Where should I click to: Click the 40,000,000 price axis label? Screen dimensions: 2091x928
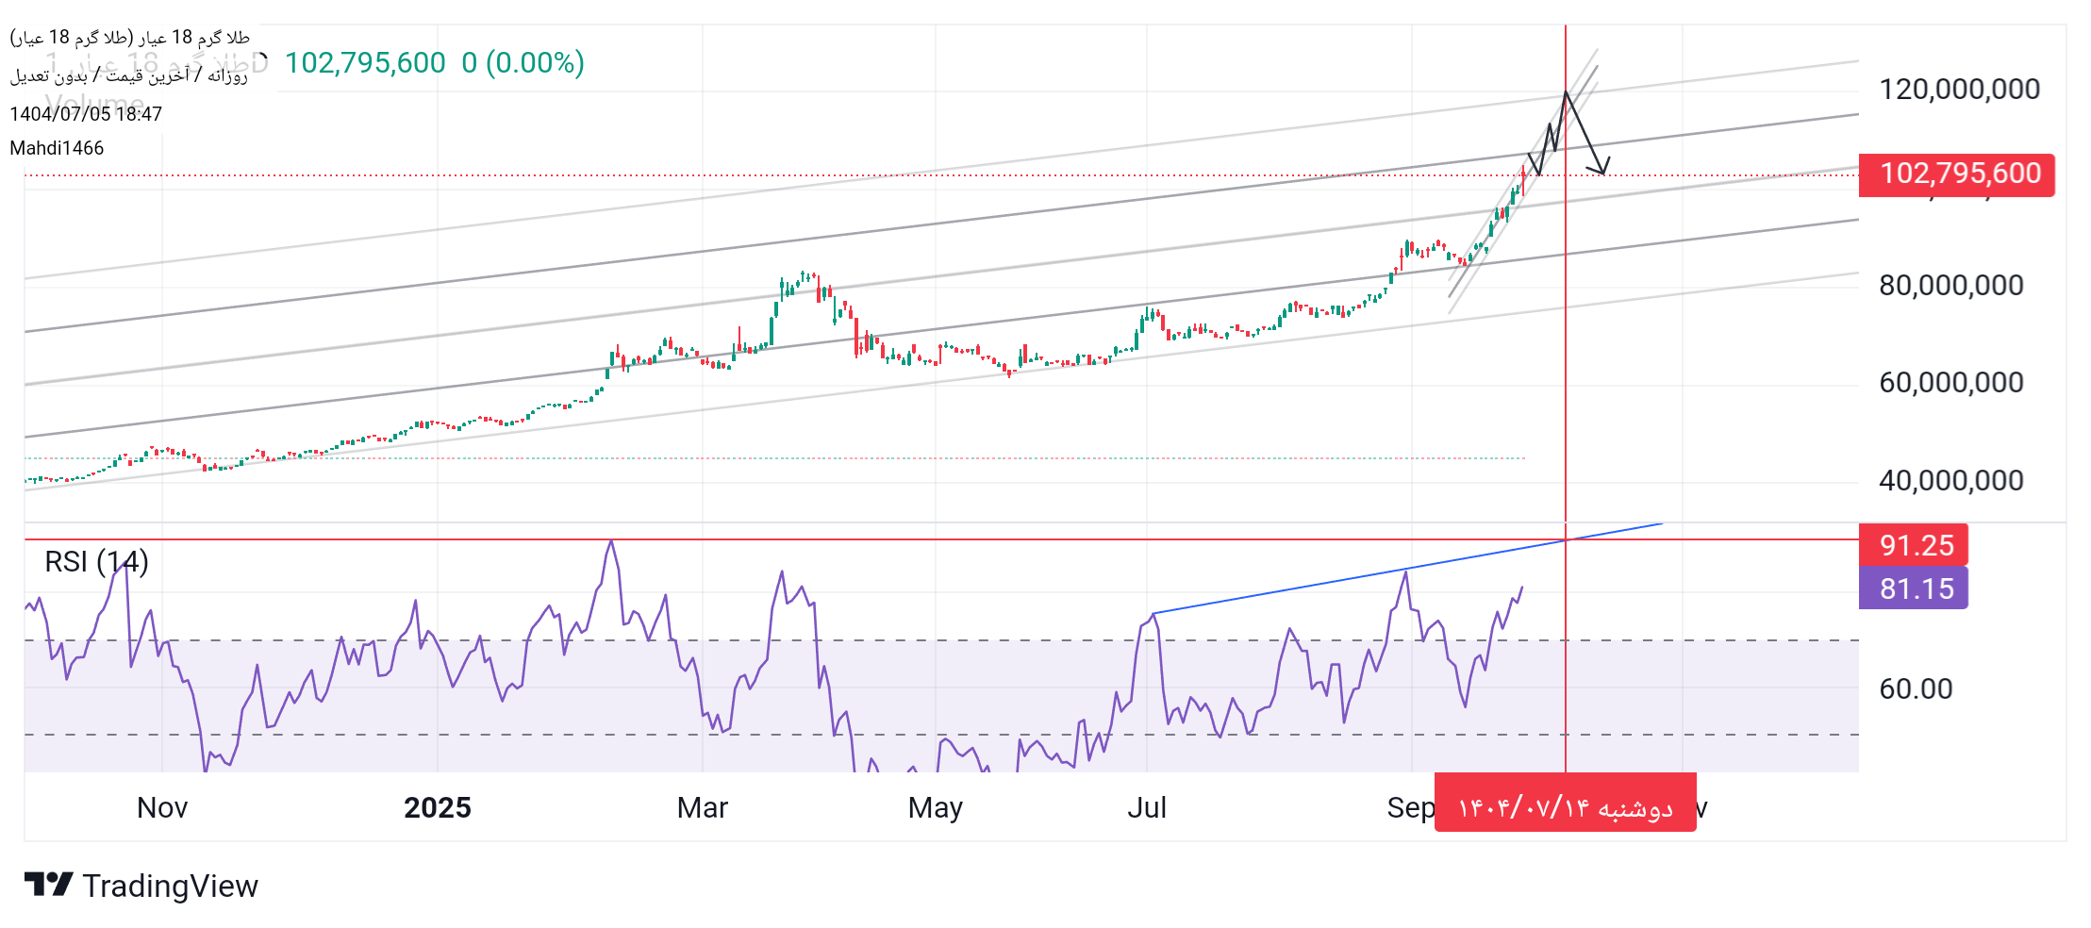tap(1950, 481)
